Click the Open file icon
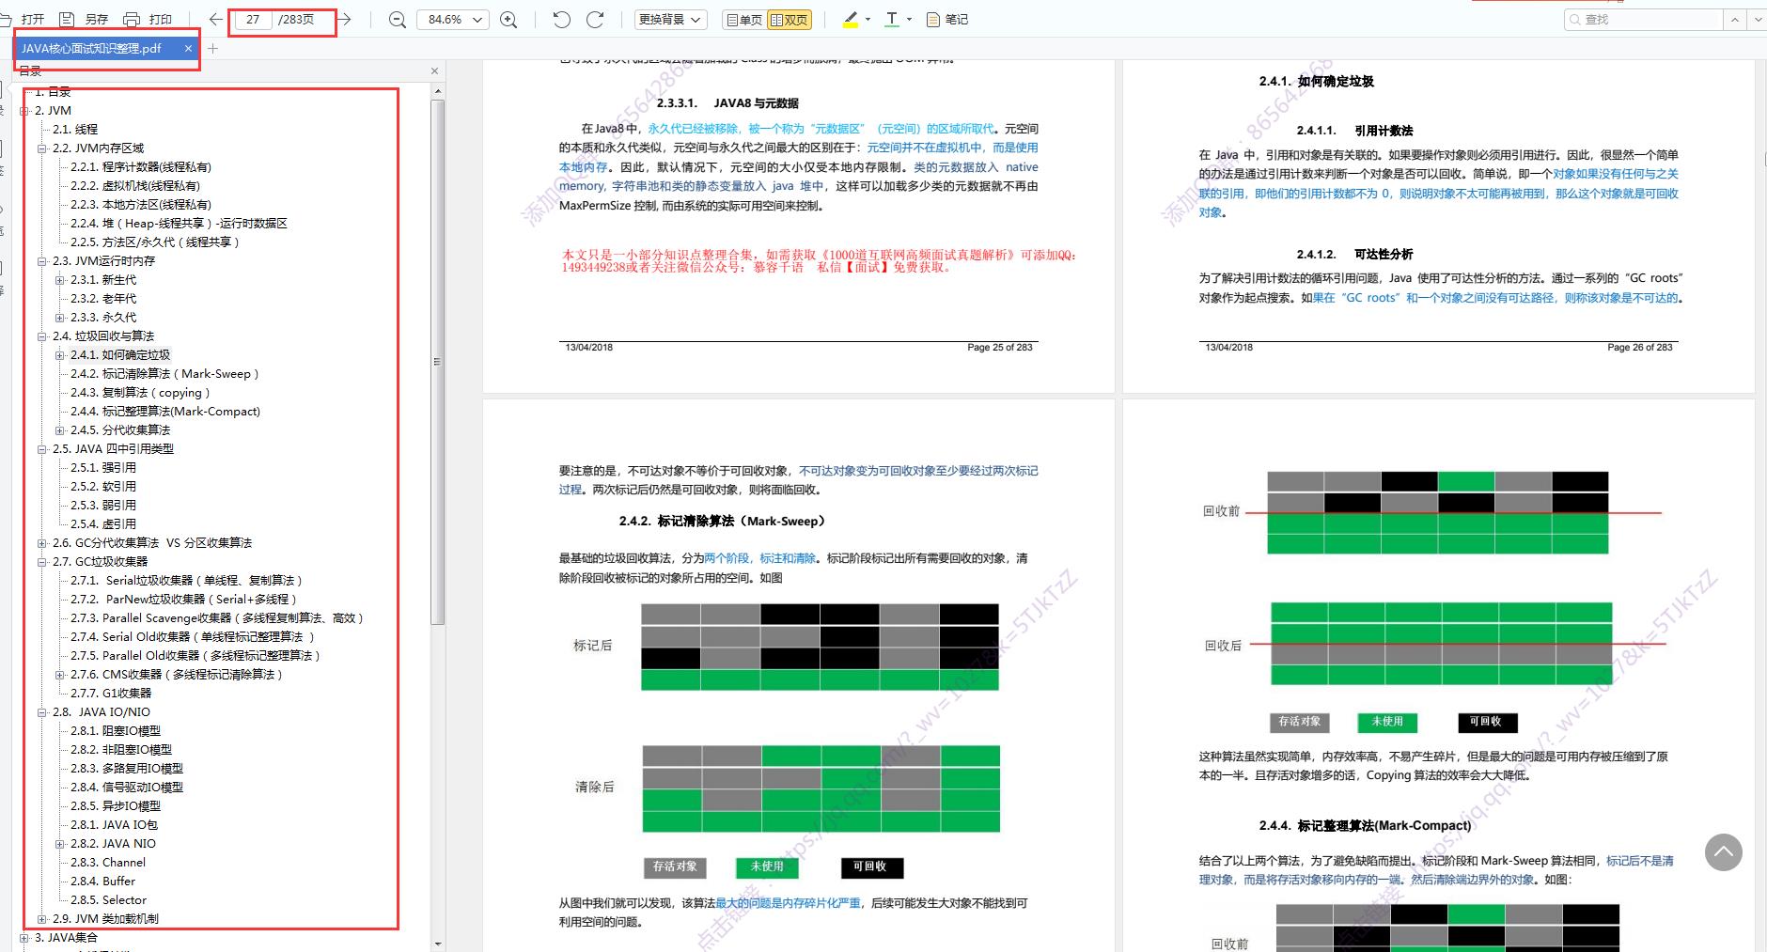This screenshot has height=952, width=1767. point(7,19)
